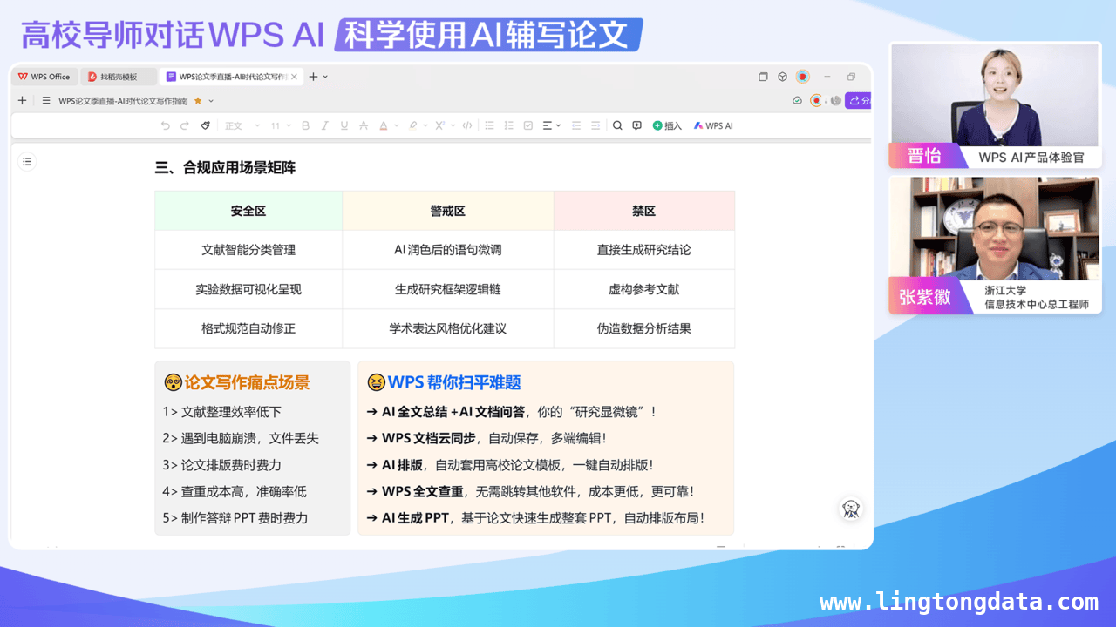The width and height of the screenshot is (1116, 627).
Task: Expand the superscript dropdown arrow
Action: [x=453, y=125]
